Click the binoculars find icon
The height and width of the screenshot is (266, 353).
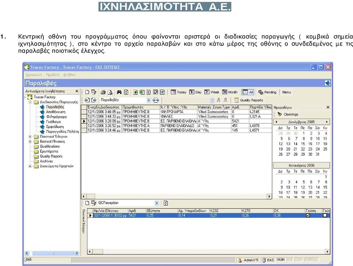[119, 92]
